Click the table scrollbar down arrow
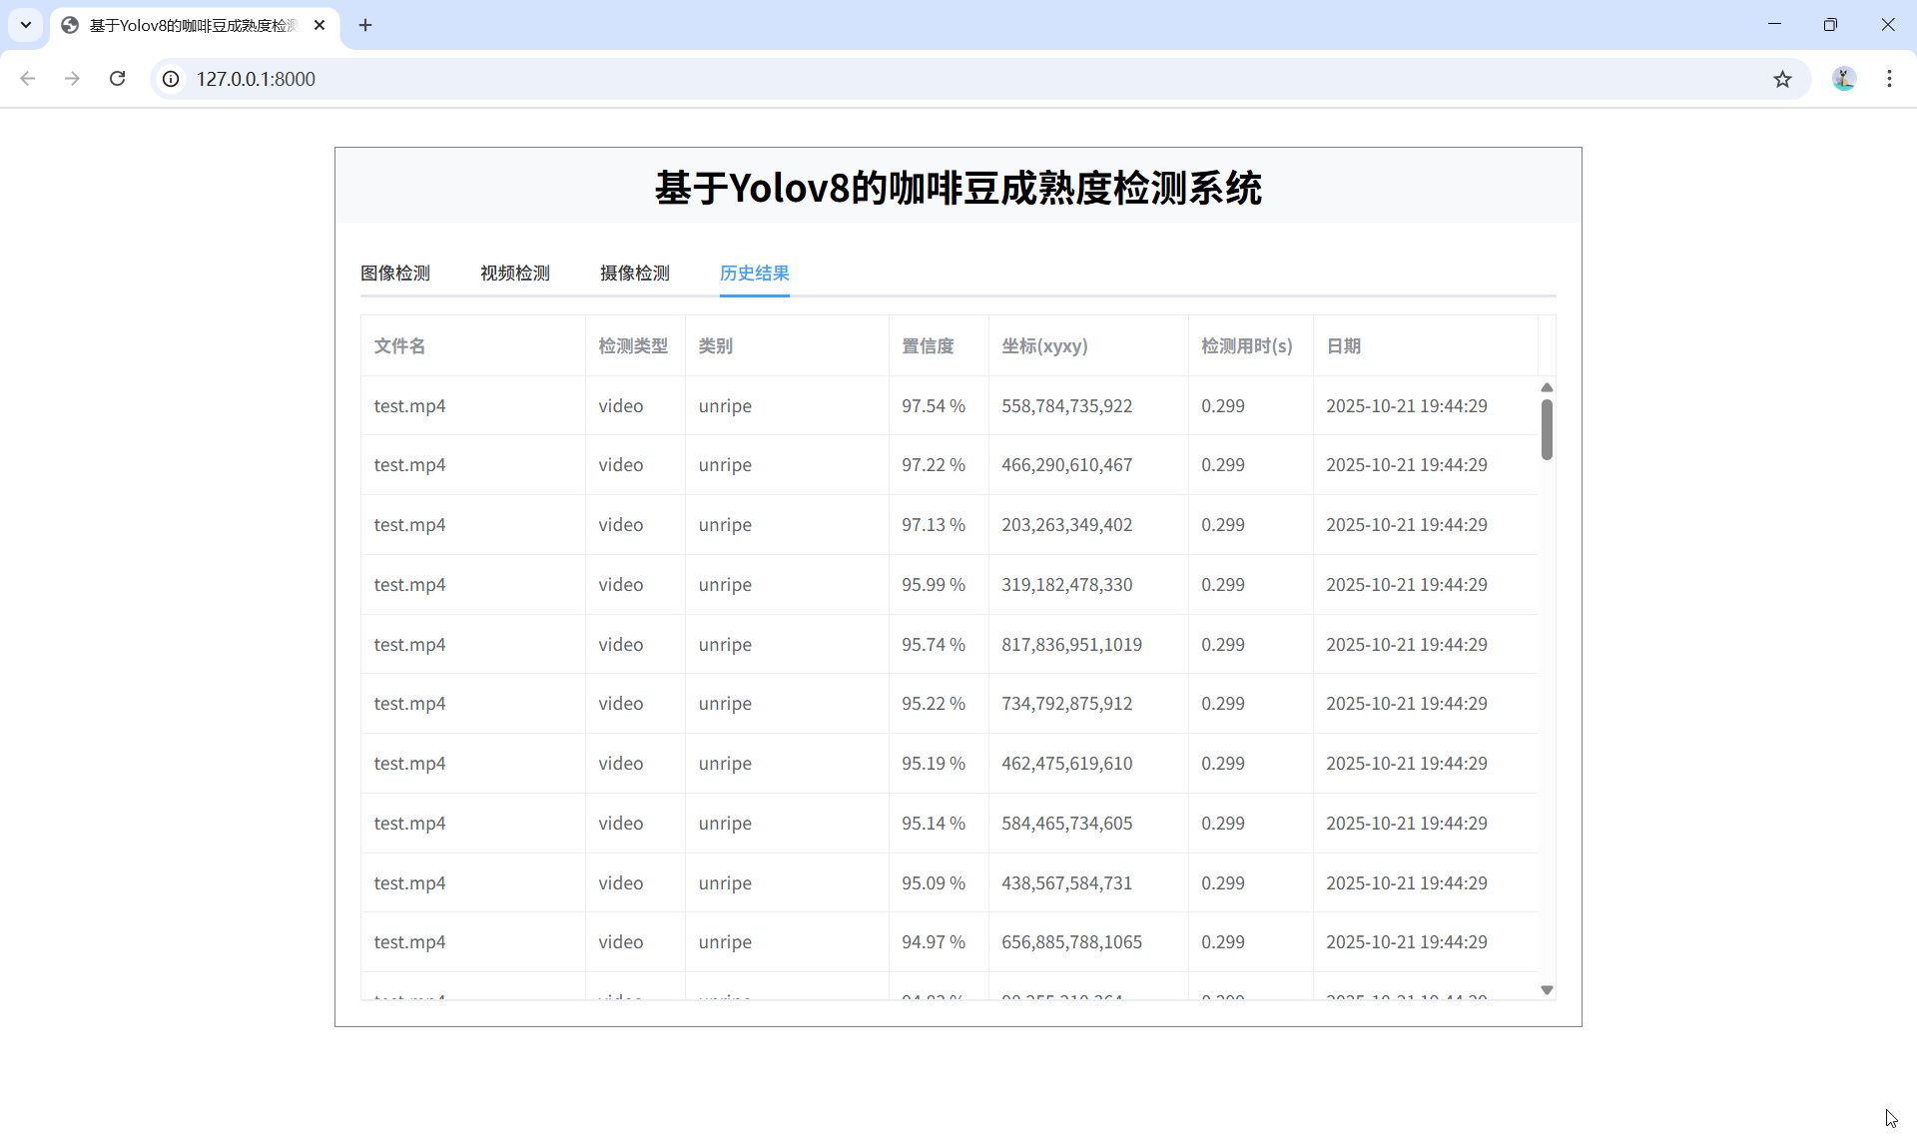The image size is (1917, 1138). [x=1547, y=990]
